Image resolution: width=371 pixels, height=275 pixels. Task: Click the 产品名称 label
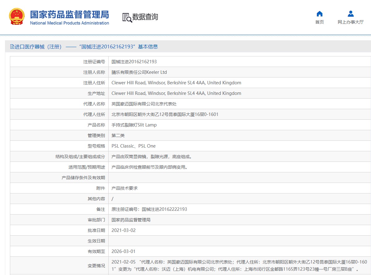96,125
